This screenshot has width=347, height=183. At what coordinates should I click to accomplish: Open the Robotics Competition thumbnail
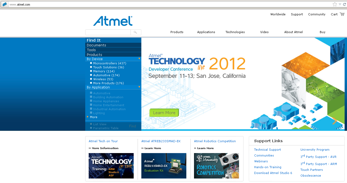pyautogui.click(x=217, y=166)
